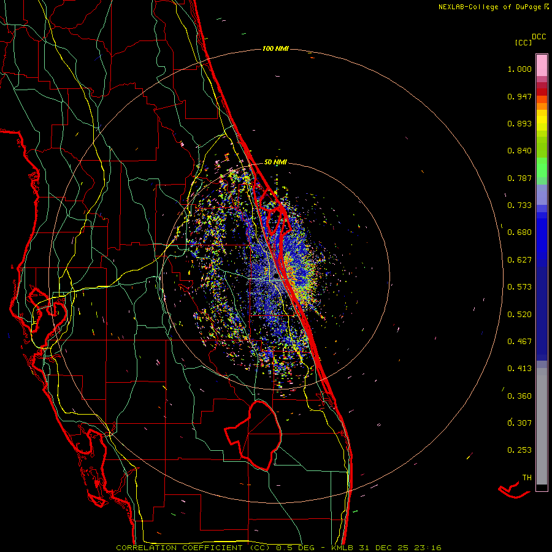Click the 0.840 color scale label
Viewport: 552px width, 552px height.
tap(519, 151)
